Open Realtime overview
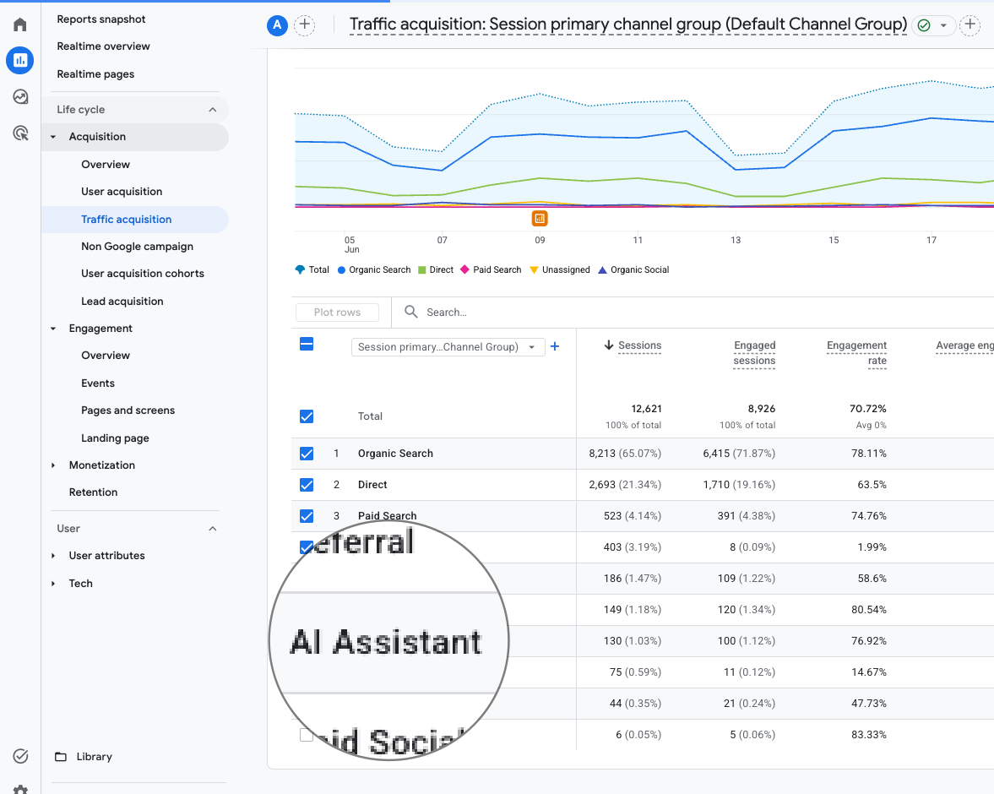 point(103,46)
